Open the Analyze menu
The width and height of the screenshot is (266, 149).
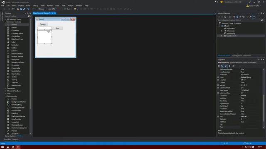click(x=70, y=5)
